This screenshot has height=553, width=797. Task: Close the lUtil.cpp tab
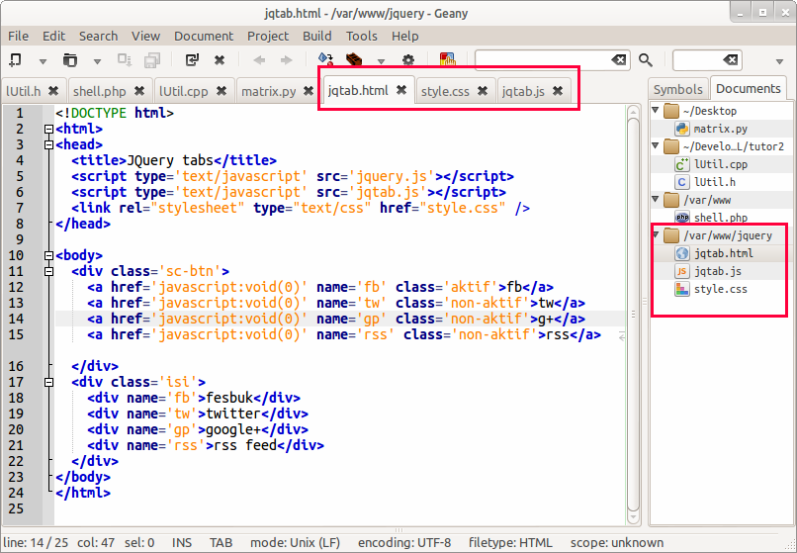click(221, 91)
